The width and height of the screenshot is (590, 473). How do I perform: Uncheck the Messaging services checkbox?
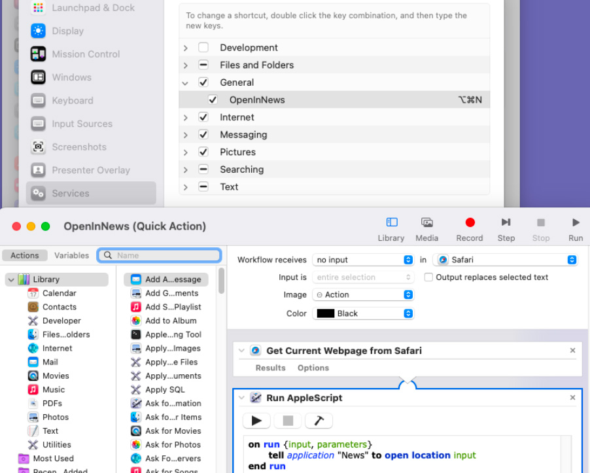point(203,134)
